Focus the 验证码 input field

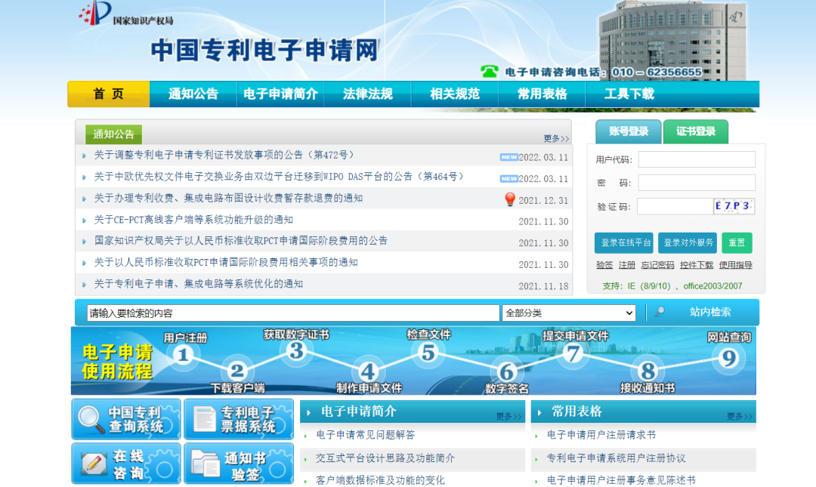pos(675,206)
